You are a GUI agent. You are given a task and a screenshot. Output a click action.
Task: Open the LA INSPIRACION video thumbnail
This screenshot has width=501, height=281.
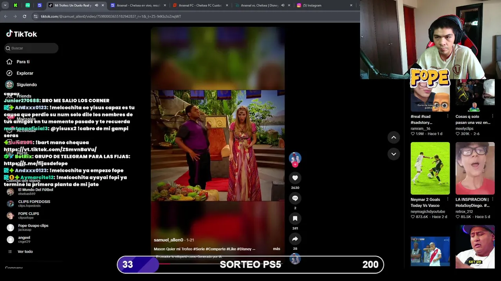click(x=475, y=168)
